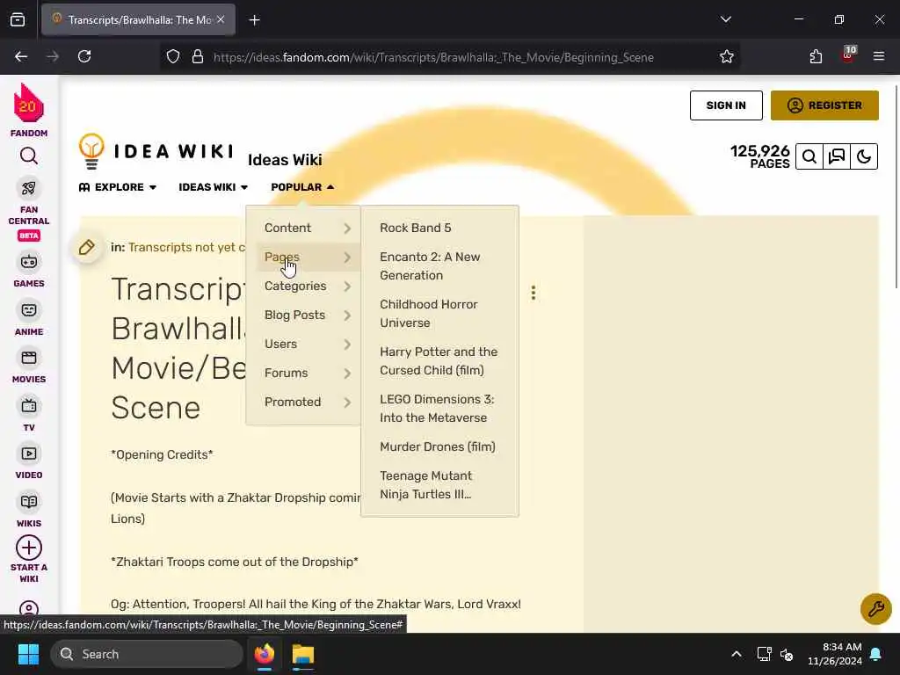Open Rock Band 5 page
900x675 pixels.
tap(416, 228)
